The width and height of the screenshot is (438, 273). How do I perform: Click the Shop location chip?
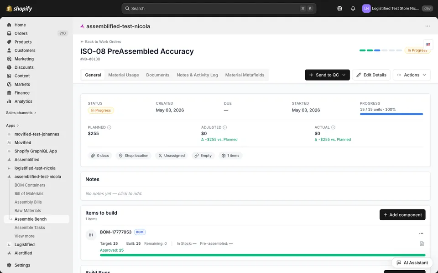(x=134, y=156)
